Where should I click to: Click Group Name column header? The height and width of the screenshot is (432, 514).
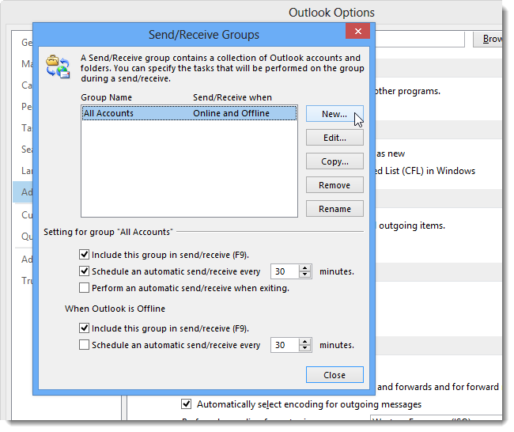[106, 97]
